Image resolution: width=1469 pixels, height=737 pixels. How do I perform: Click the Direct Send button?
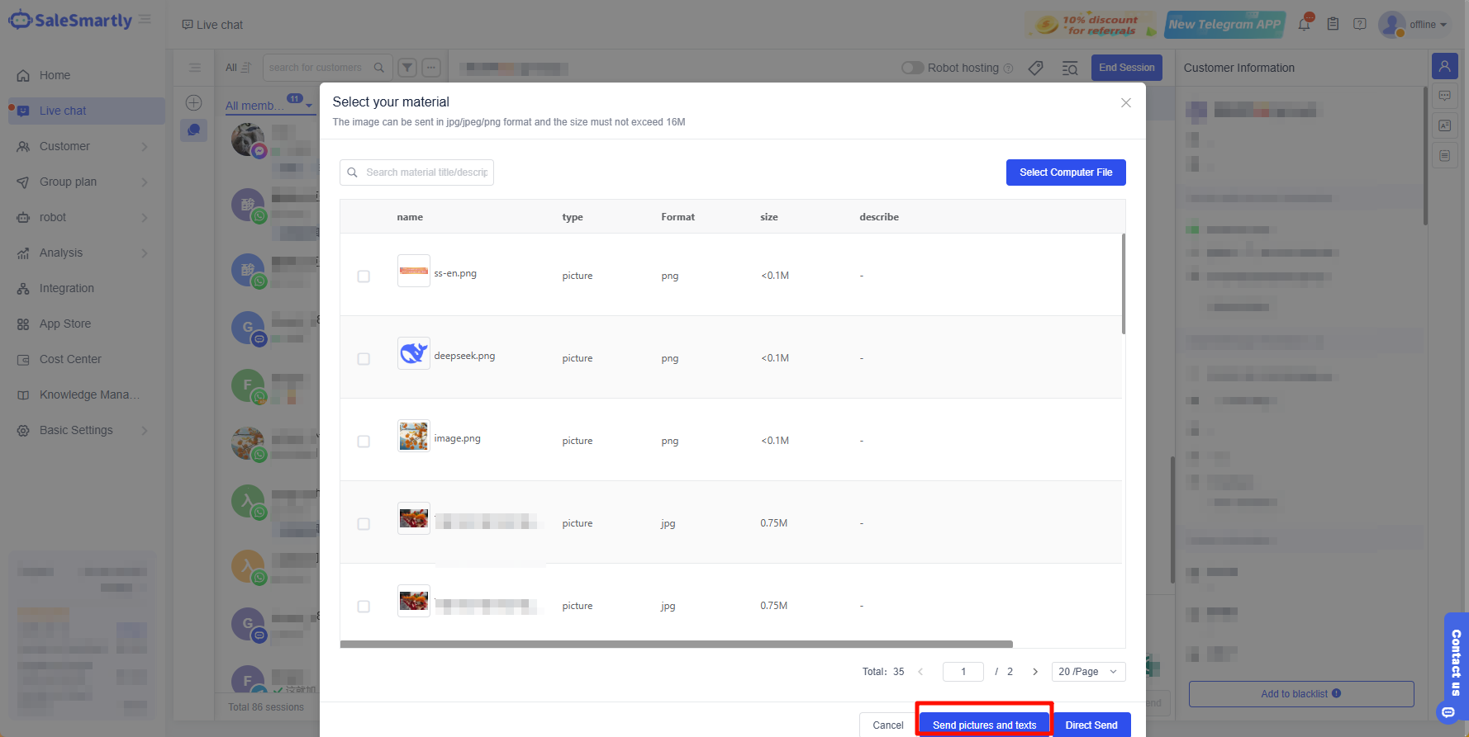1091,725
